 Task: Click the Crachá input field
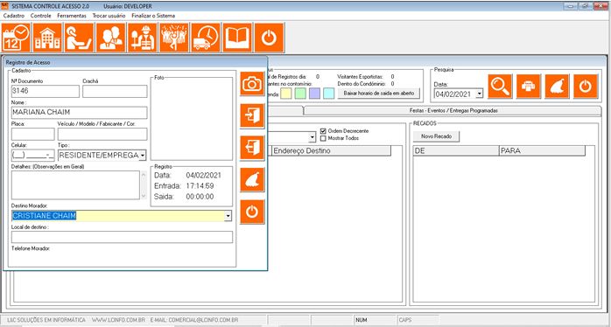pyautogui.click(x=115, y=92)
